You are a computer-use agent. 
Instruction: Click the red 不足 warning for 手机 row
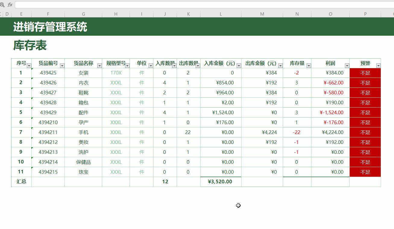365,132
